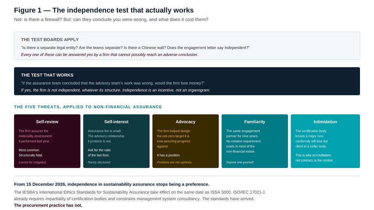374x210 pixels.
Task: Click the closing line "The procurement practice has not."
Action: pyautogui.click(x=48, y=205)
